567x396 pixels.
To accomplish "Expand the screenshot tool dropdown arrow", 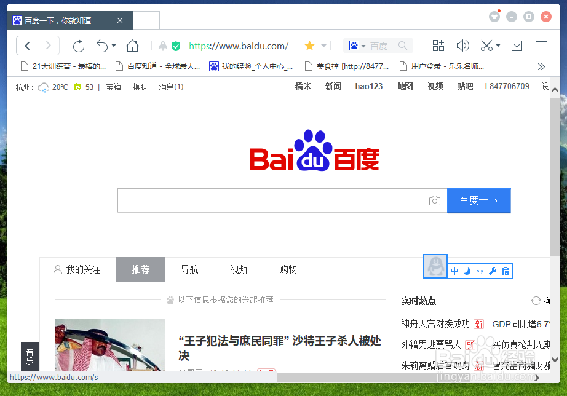I will 498,46.
